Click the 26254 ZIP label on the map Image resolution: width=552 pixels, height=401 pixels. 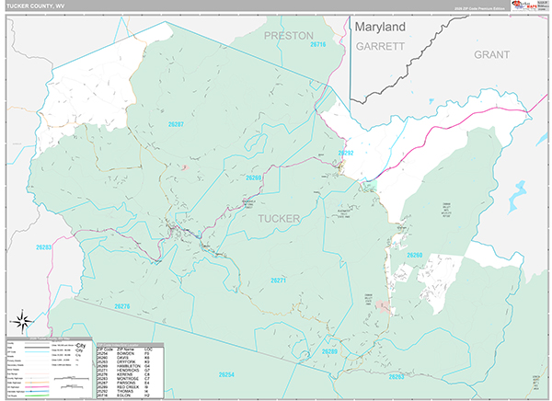226,374
